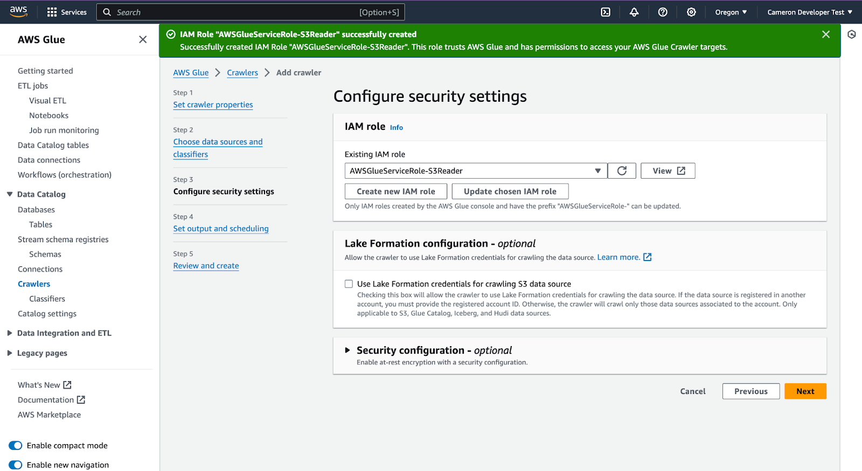Click the top search input field

pos(251,12)
